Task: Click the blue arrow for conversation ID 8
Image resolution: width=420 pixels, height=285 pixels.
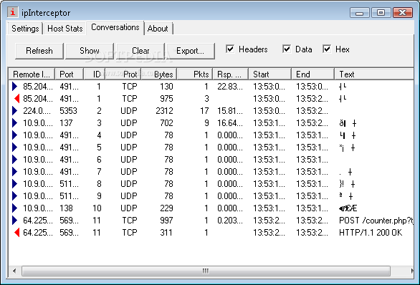Action: [x=15, y=183]
